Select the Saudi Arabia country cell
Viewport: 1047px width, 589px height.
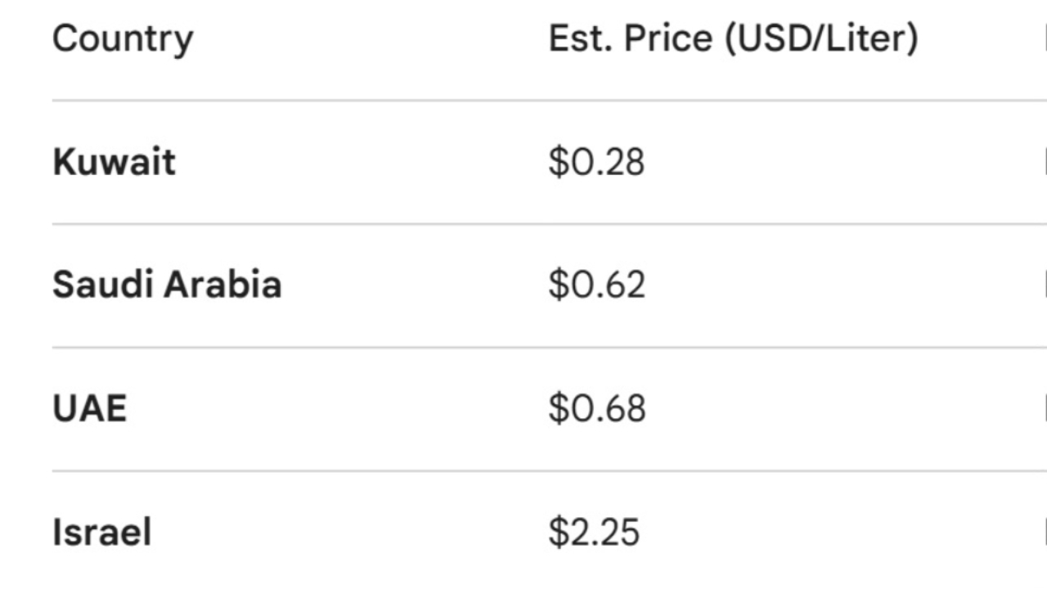click(x=167, y=285)
